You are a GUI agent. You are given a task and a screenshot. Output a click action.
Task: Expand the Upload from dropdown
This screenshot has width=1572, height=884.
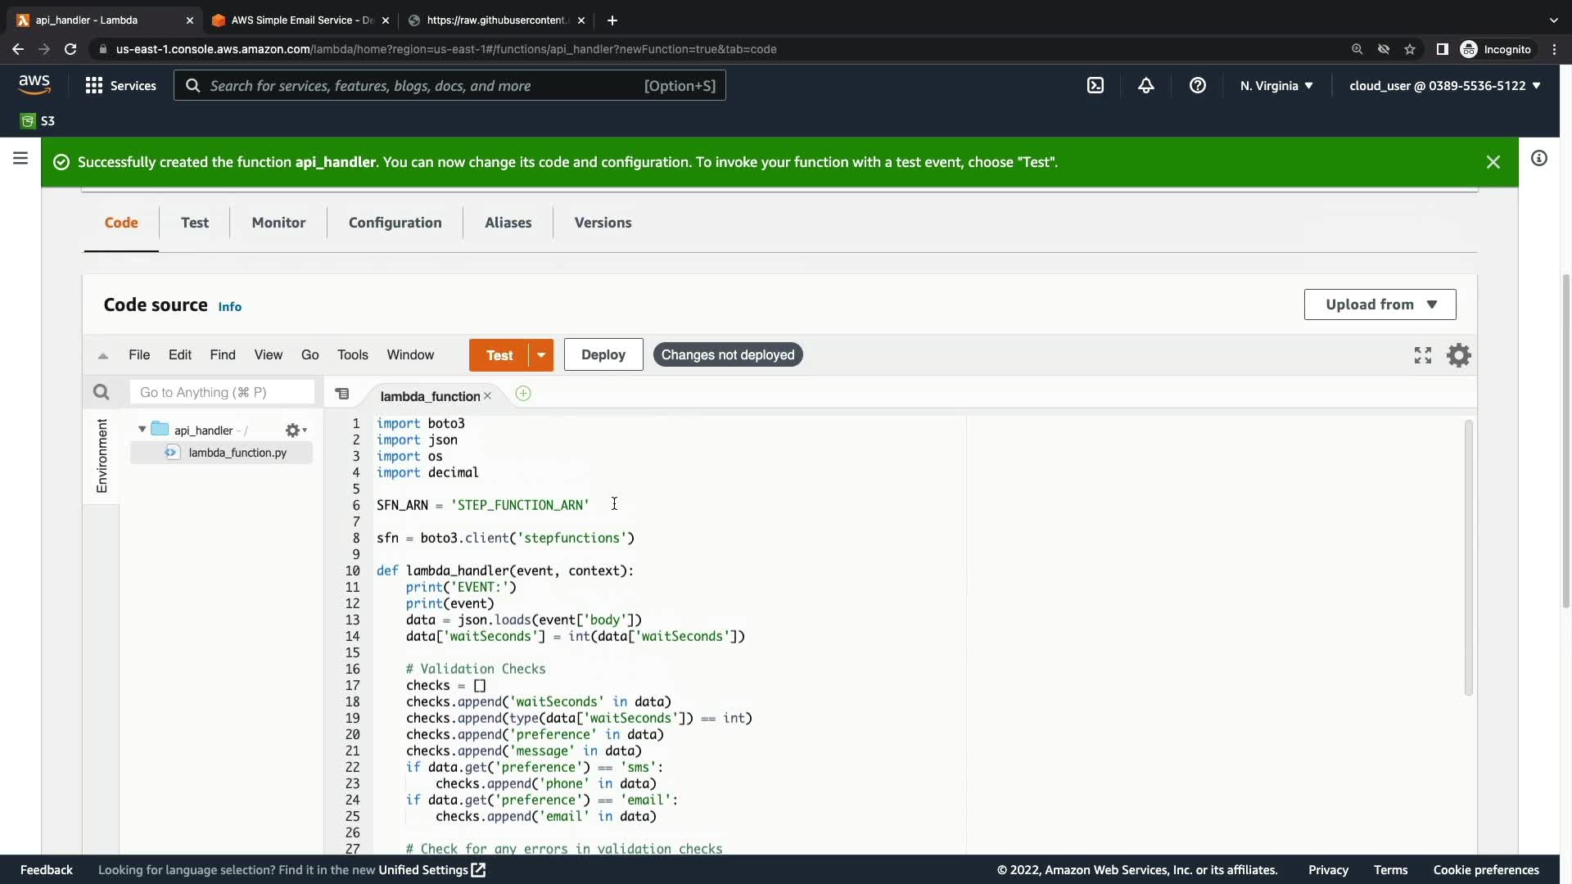[1380, 304]
